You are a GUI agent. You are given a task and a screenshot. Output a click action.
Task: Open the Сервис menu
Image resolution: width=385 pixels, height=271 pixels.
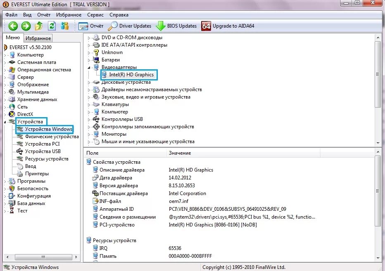[95, 15]
